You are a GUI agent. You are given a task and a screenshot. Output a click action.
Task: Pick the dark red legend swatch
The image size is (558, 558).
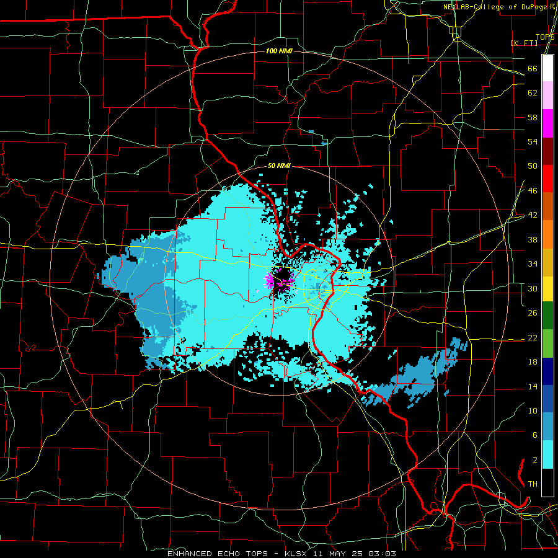click(547, 151)
